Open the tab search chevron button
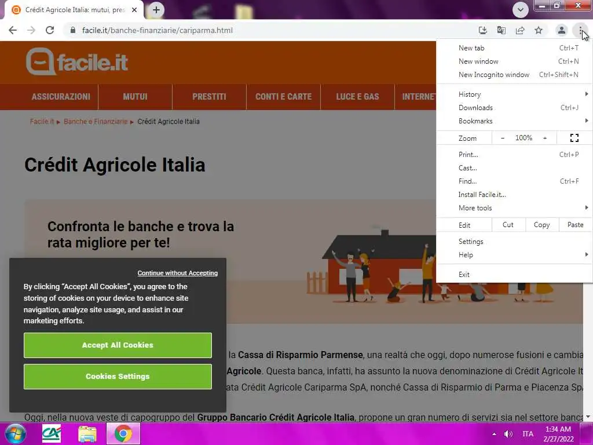This screenshot has height=445, width=593. [521, 10]
